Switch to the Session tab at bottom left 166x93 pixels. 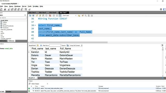coord(9,91)
